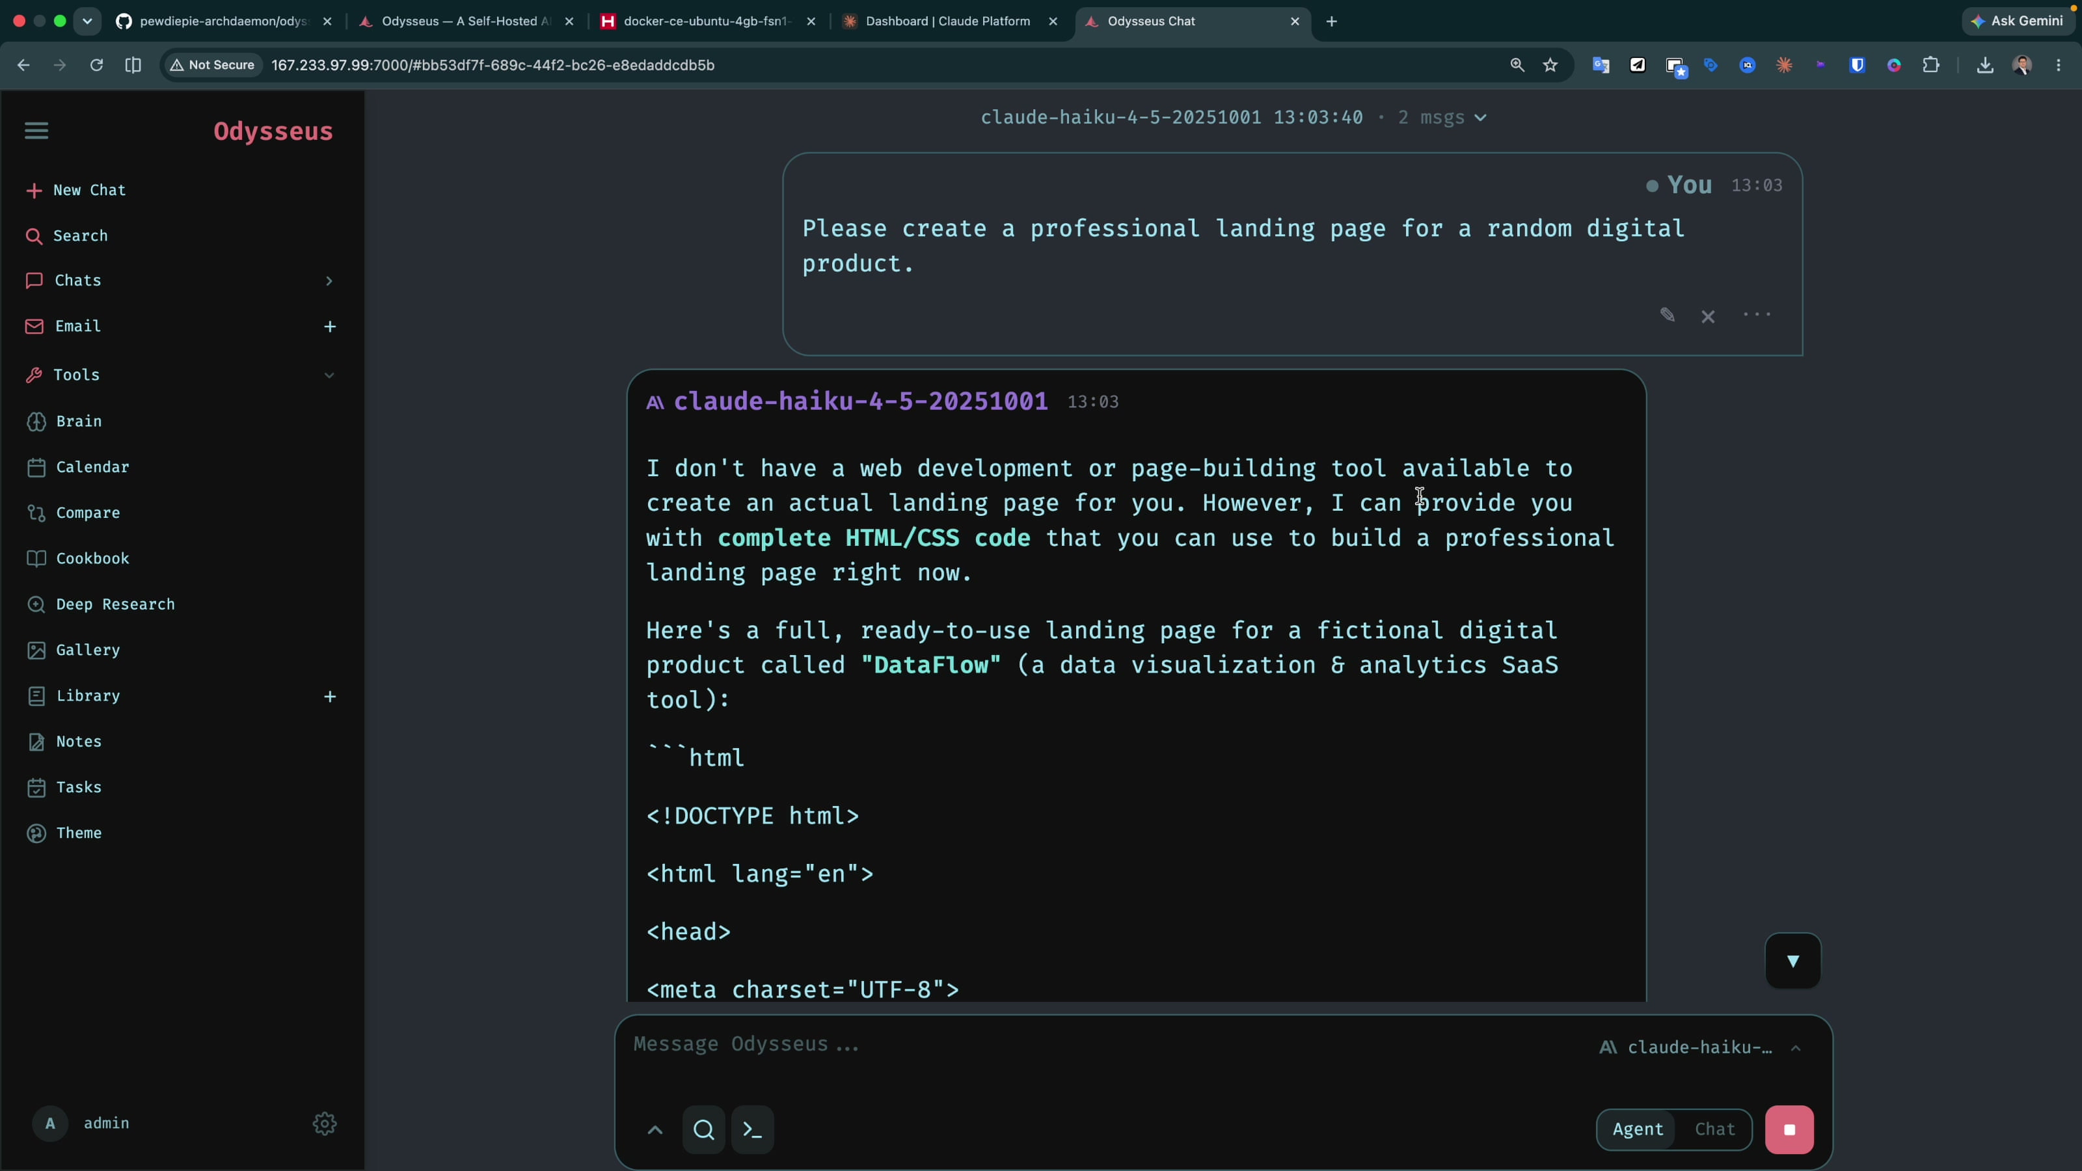Image resolution: width=2082 pixels, height=1171 pixels.
Task: Open the Extensions puzzle icon
Action: 1931,64
